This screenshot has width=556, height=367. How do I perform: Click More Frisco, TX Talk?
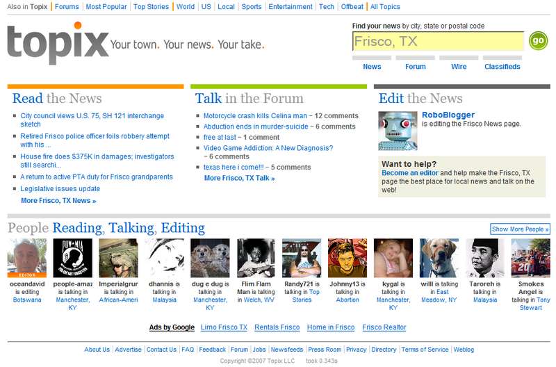click(239, 178)
